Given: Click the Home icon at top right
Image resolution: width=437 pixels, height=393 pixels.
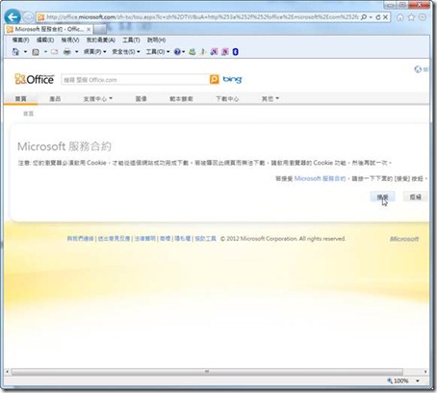Looking at the screenshot, I should [x=400, y=17].
